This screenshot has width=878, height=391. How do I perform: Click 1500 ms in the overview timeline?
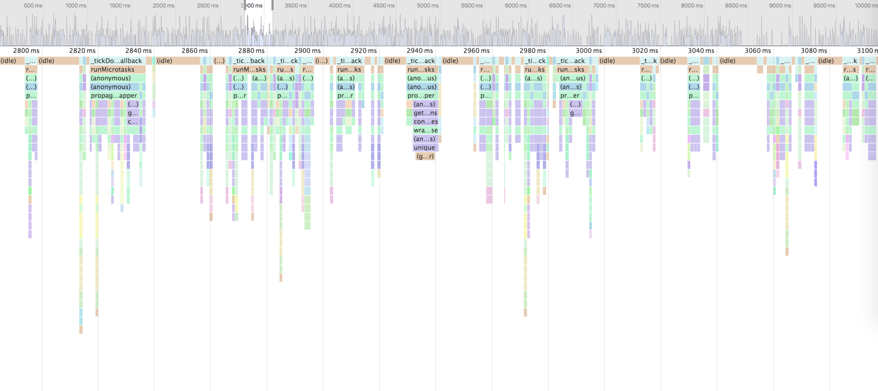(120, 6)
